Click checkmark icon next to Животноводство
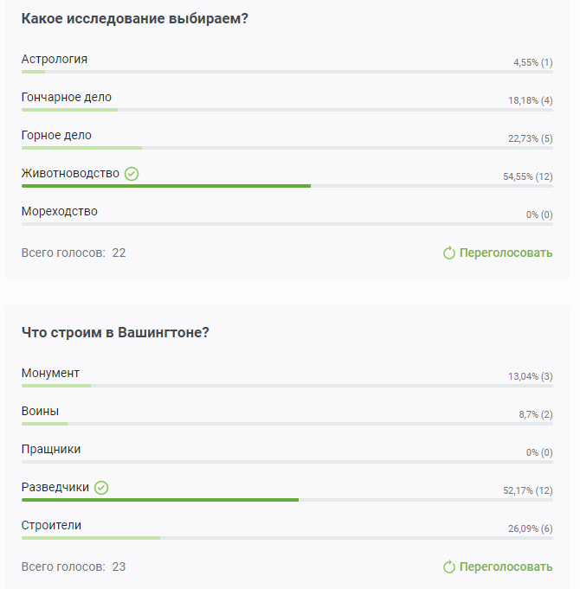The image size is (580, 589). pos(132,174)
